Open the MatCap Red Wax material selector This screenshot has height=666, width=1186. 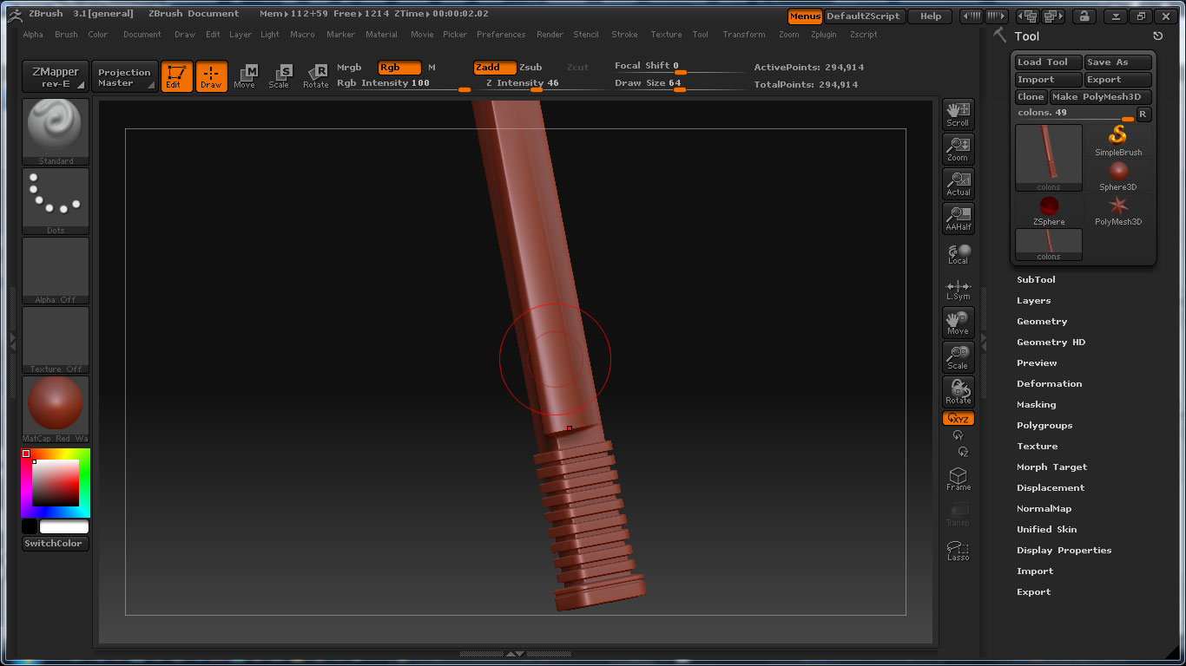[x=56, y=409]
